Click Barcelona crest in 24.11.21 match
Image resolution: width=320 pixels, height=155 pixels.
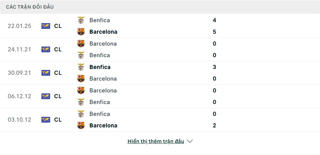click(81, 44)
